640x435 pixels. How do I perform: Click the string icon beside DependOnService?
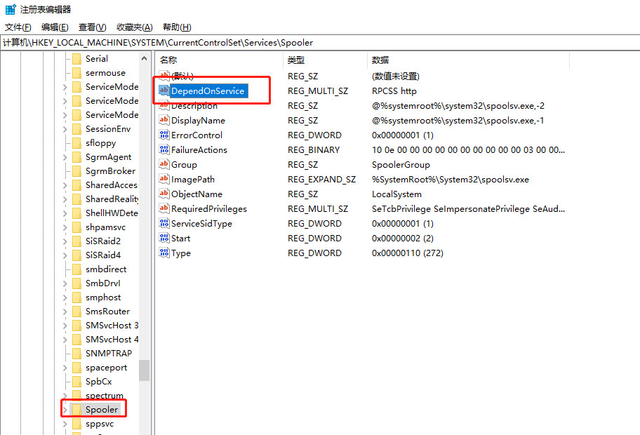[x=164, y=91]
